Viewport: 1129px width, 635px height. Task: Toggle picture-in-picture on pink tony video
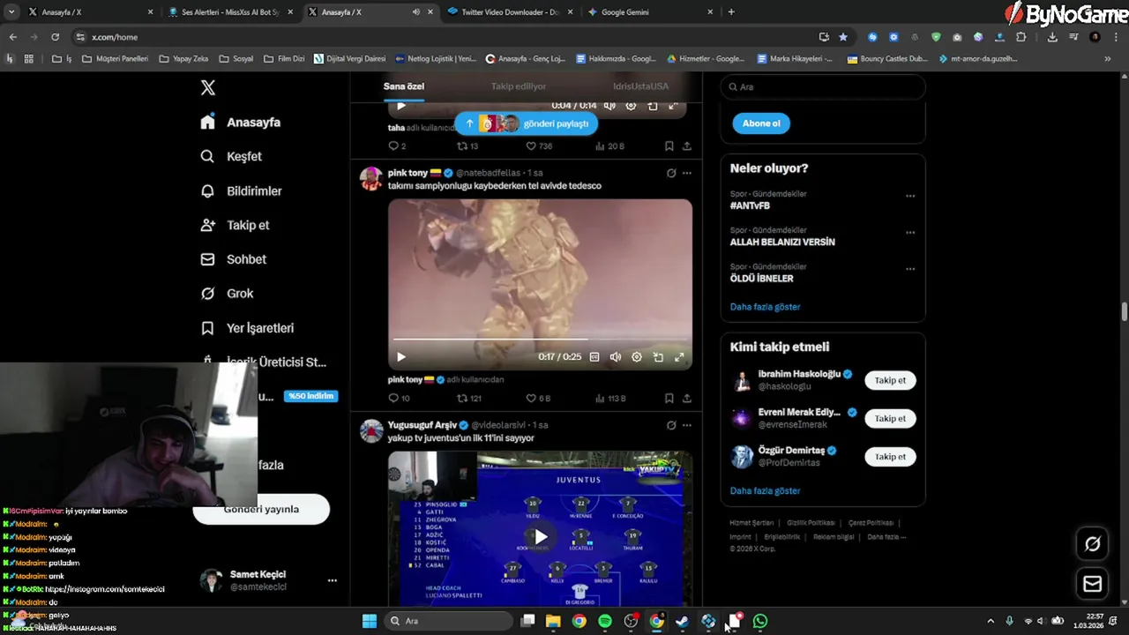[x=658, y=357]
